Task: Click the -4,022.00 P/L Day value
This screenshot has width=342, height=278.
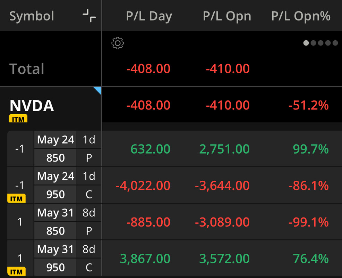Action: pyautogui.click(x=143, y=186)
